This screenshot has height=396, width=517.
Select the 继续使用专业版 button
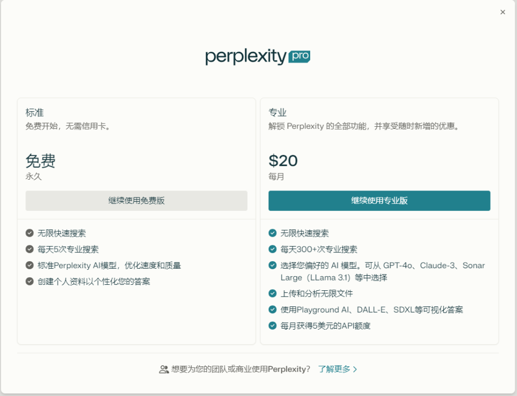pyautogui.click(x=379, y=200)
